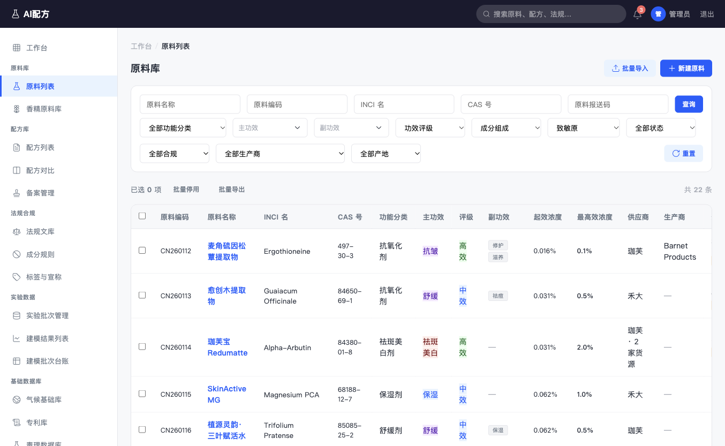Click the 配方列表 document icon

point(17,147)
